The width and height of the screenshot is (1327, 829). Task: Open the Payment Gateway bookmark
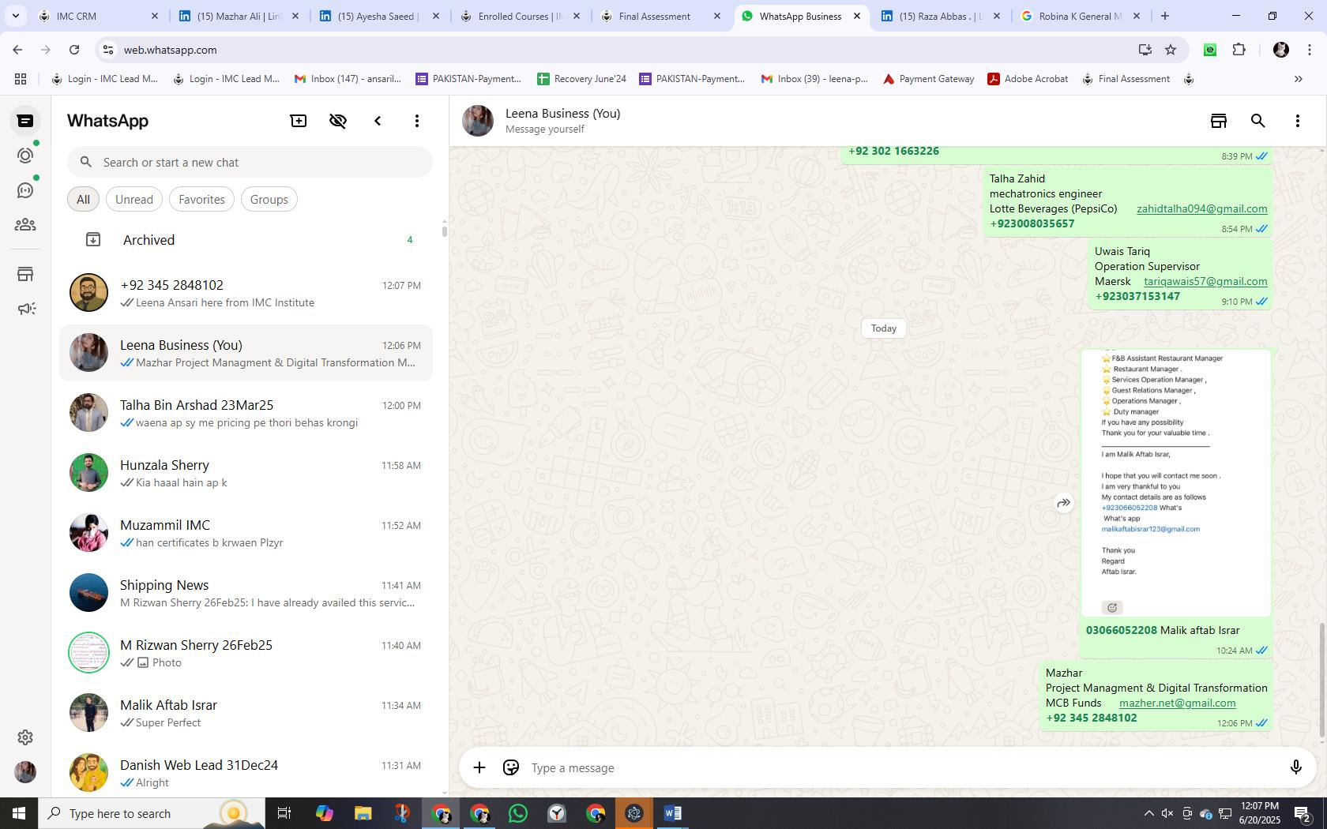pyautogui.click(x=928, y=79)
